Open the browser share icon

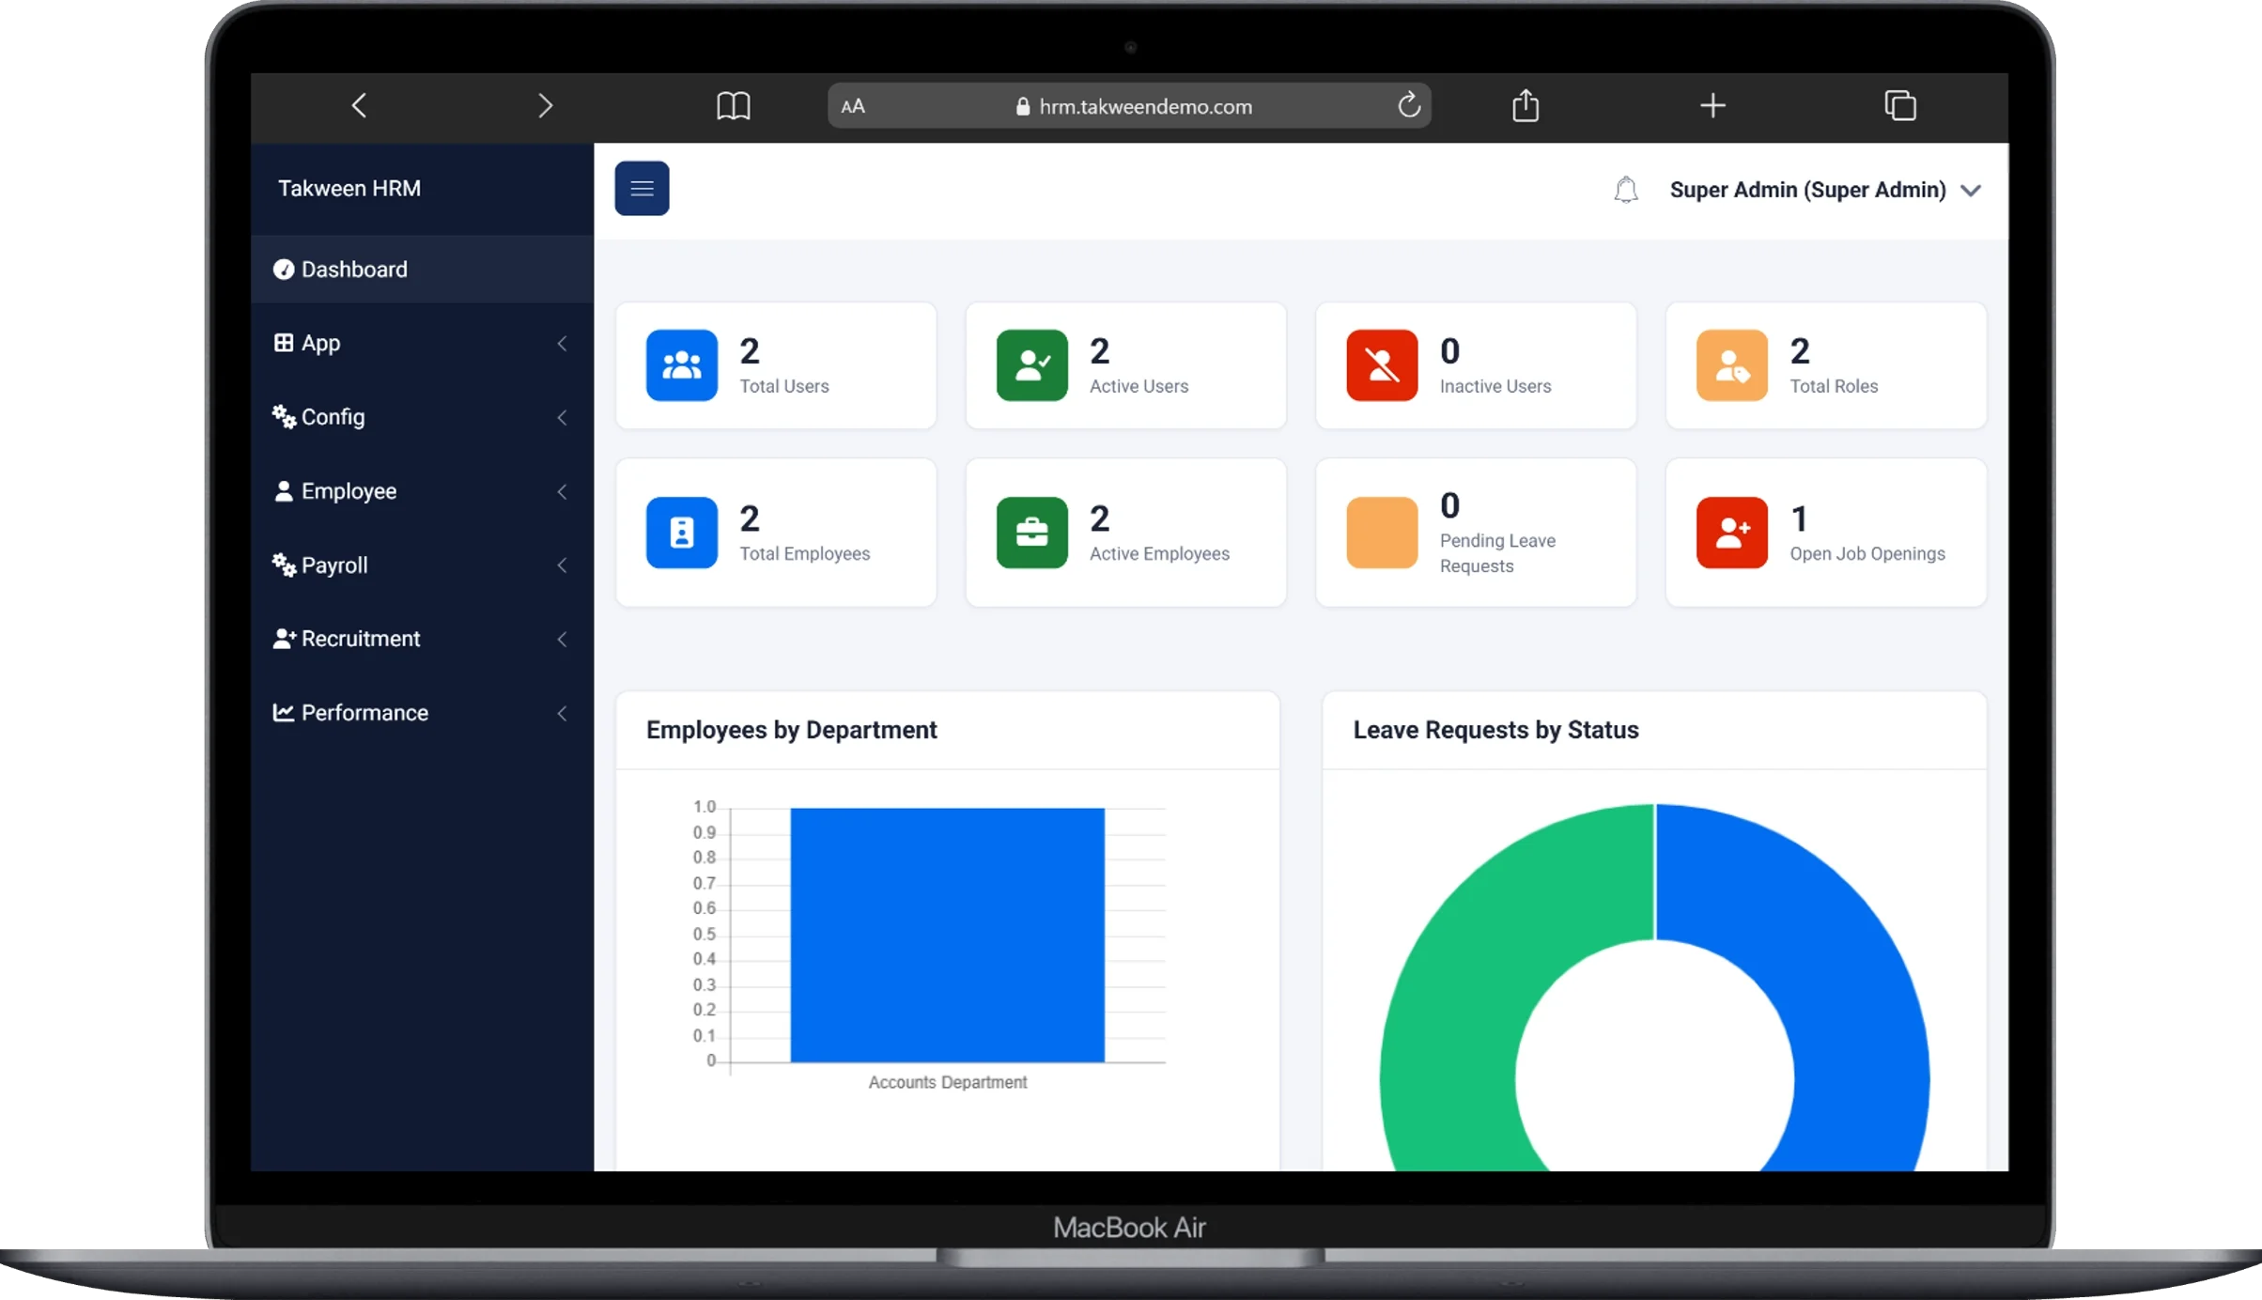pos(1526,105)
